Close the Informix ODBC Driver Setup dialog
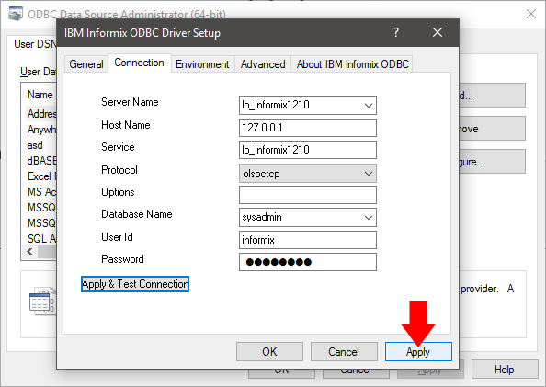The image size is (546, 387). [438, 32]
